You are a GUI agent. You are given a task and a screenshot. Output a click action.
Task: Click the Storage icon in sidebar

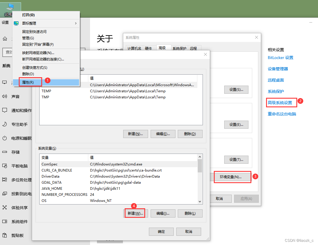tap(4, 152)
